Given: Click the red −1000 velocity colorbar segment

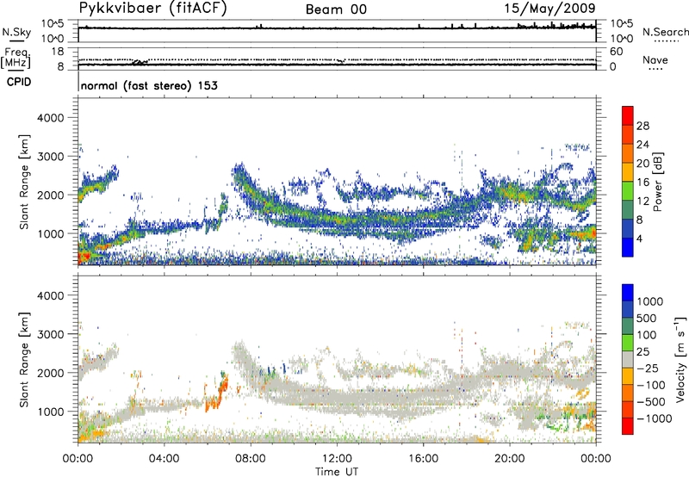Looking at the screenshot, I should pos(628,426).
